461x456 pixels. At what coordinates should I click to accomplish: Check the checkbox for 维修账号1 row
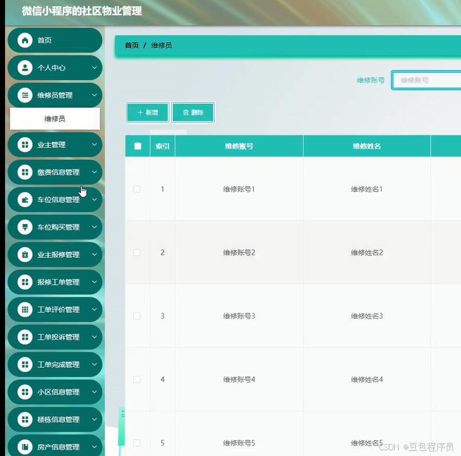coord(137,188)
